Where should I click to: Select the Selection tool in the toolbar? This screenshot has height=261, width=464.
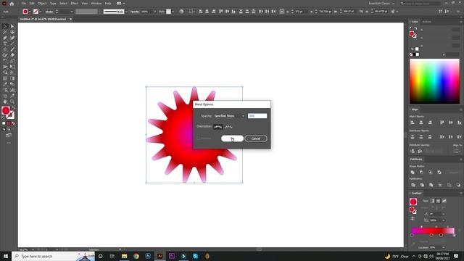tap(5, 26)
